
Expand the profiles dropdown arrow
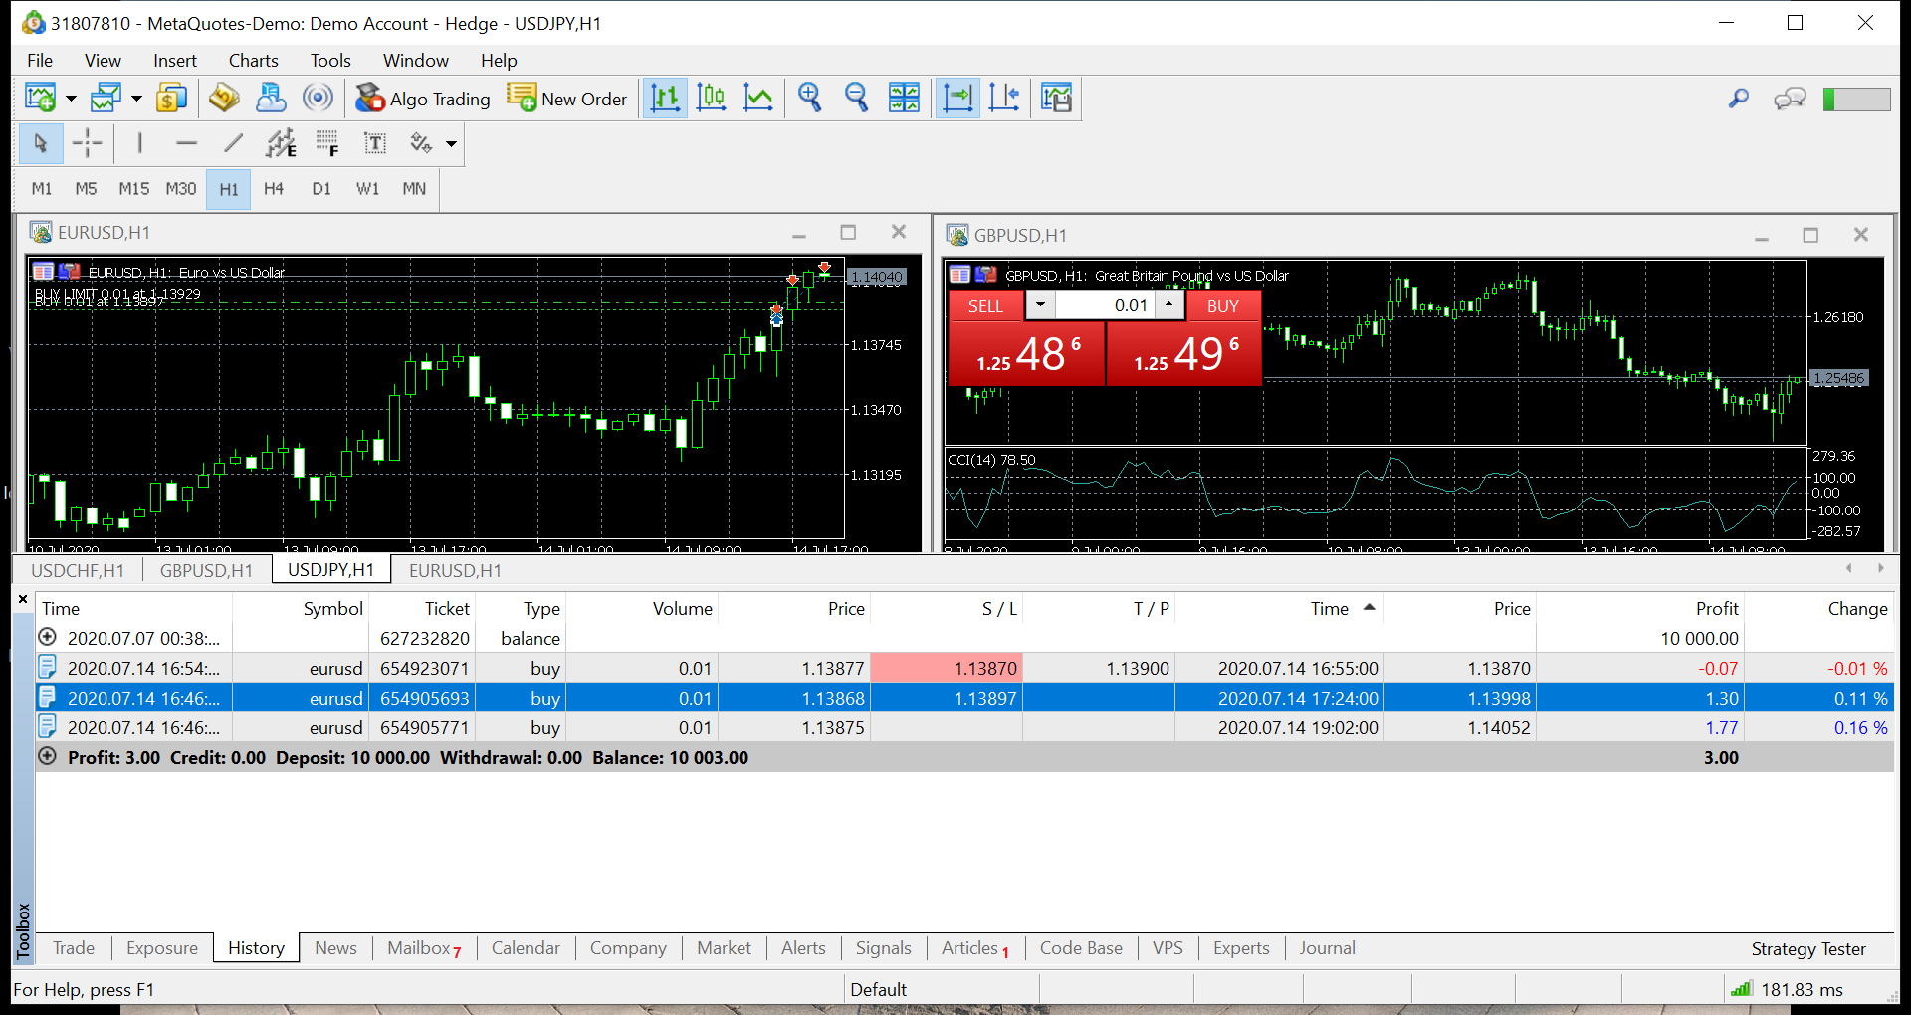(x=136, y=99)
